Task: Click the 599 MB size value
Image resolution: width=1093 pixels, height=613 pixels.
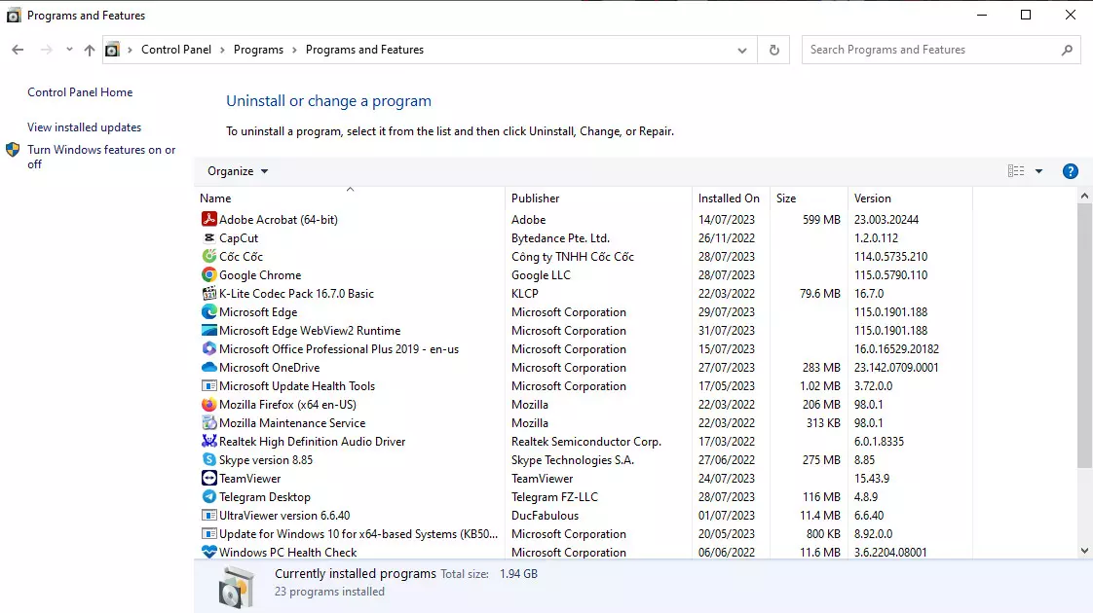Action: coord(821,220)
